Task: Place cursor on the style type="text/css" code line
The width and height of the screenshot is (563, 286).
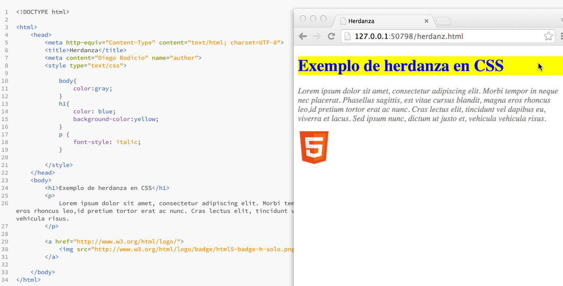Action: coord(85,65)
